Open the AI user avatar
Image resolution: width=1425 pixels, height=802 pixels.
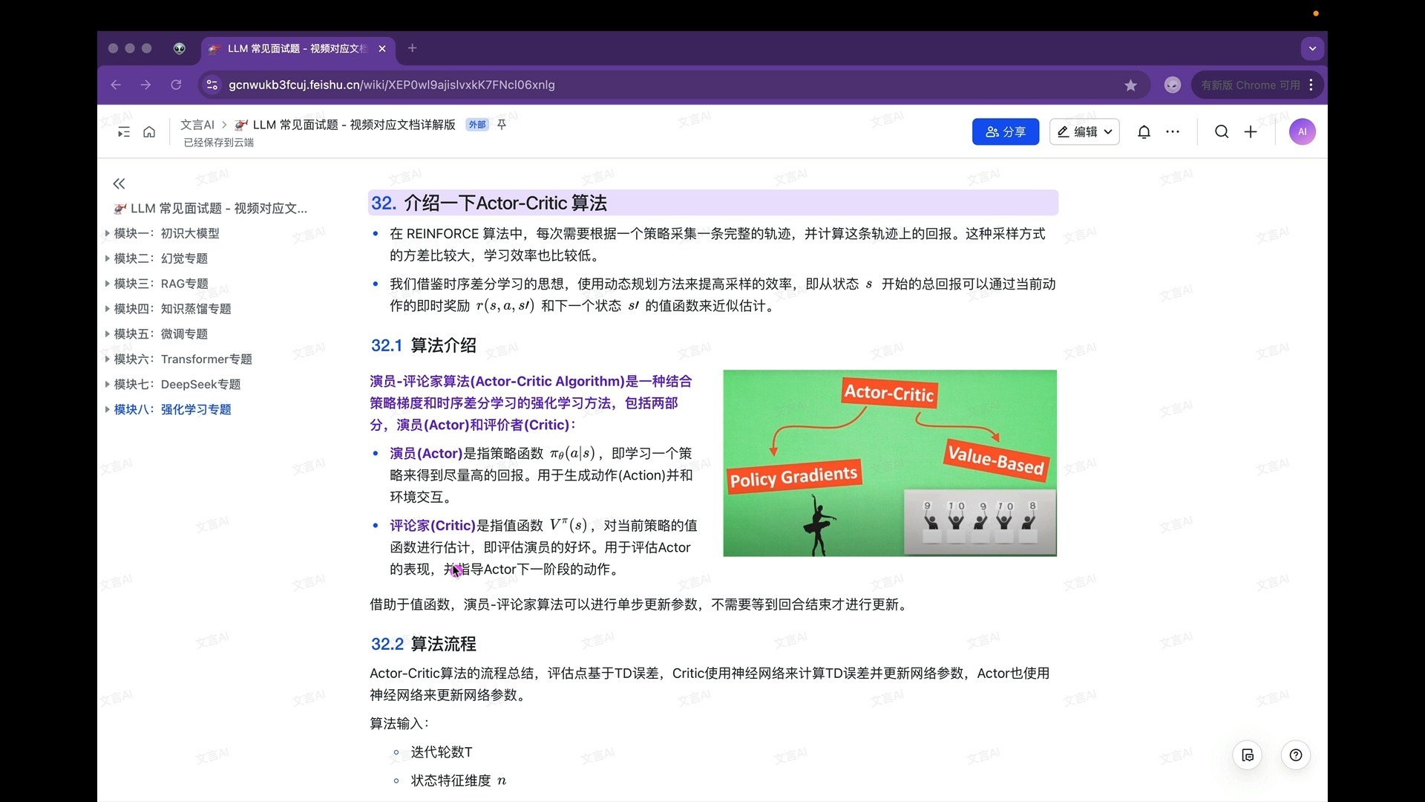pos(1302,132)
